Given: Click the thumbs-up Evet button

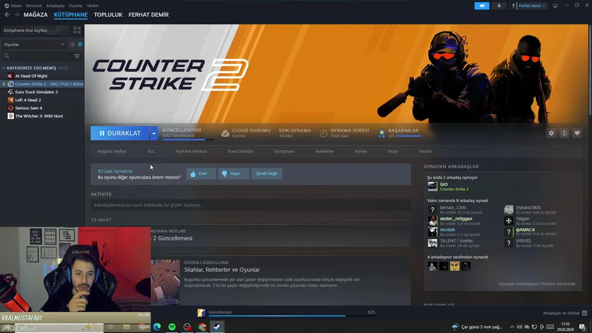Looking at the screenshot, I should coord(201,173).
